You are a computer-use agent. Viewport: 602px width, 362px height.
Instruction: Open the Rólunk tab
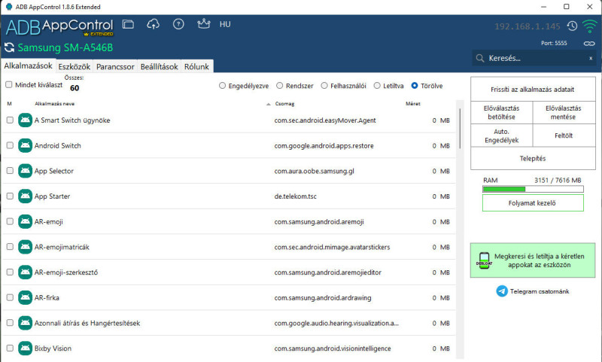(196, 67)
